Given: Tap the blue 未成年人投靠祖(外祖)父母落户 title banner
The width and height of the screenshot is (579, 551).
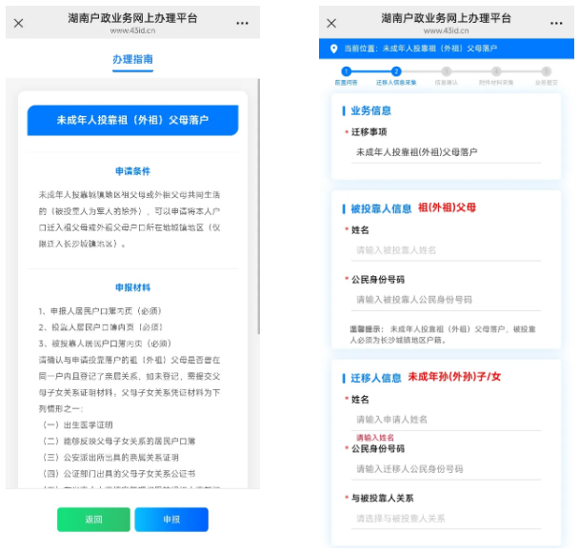Looking at the screenshot, I should coord(132,121).
